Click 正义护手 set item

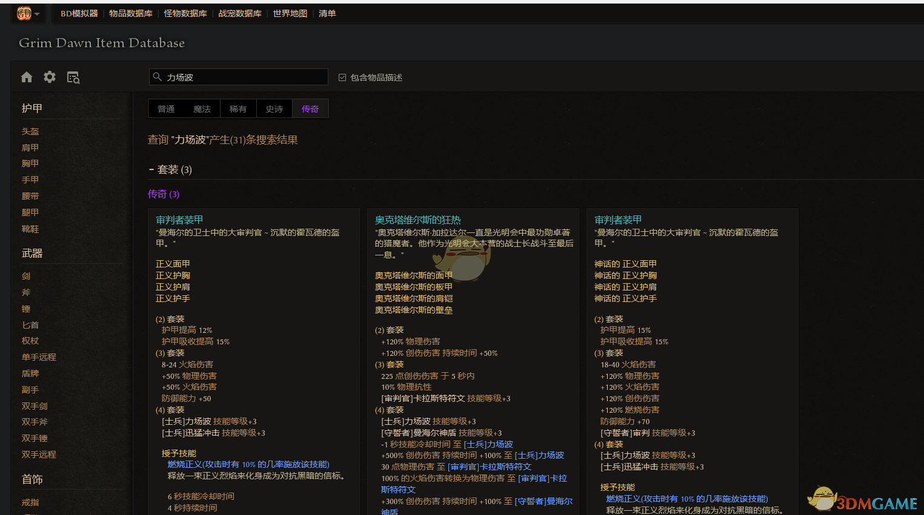173,298
